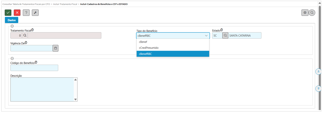Jump to top with double-up chevron
Image resolution: width=323 pixels, height=113 pixels.
(318, 72)
